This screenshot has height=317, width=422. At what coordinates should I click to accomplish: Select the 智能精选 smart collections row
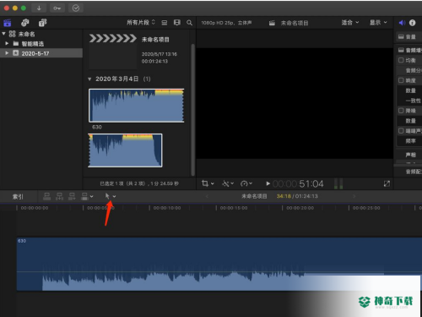coord(41,44)
